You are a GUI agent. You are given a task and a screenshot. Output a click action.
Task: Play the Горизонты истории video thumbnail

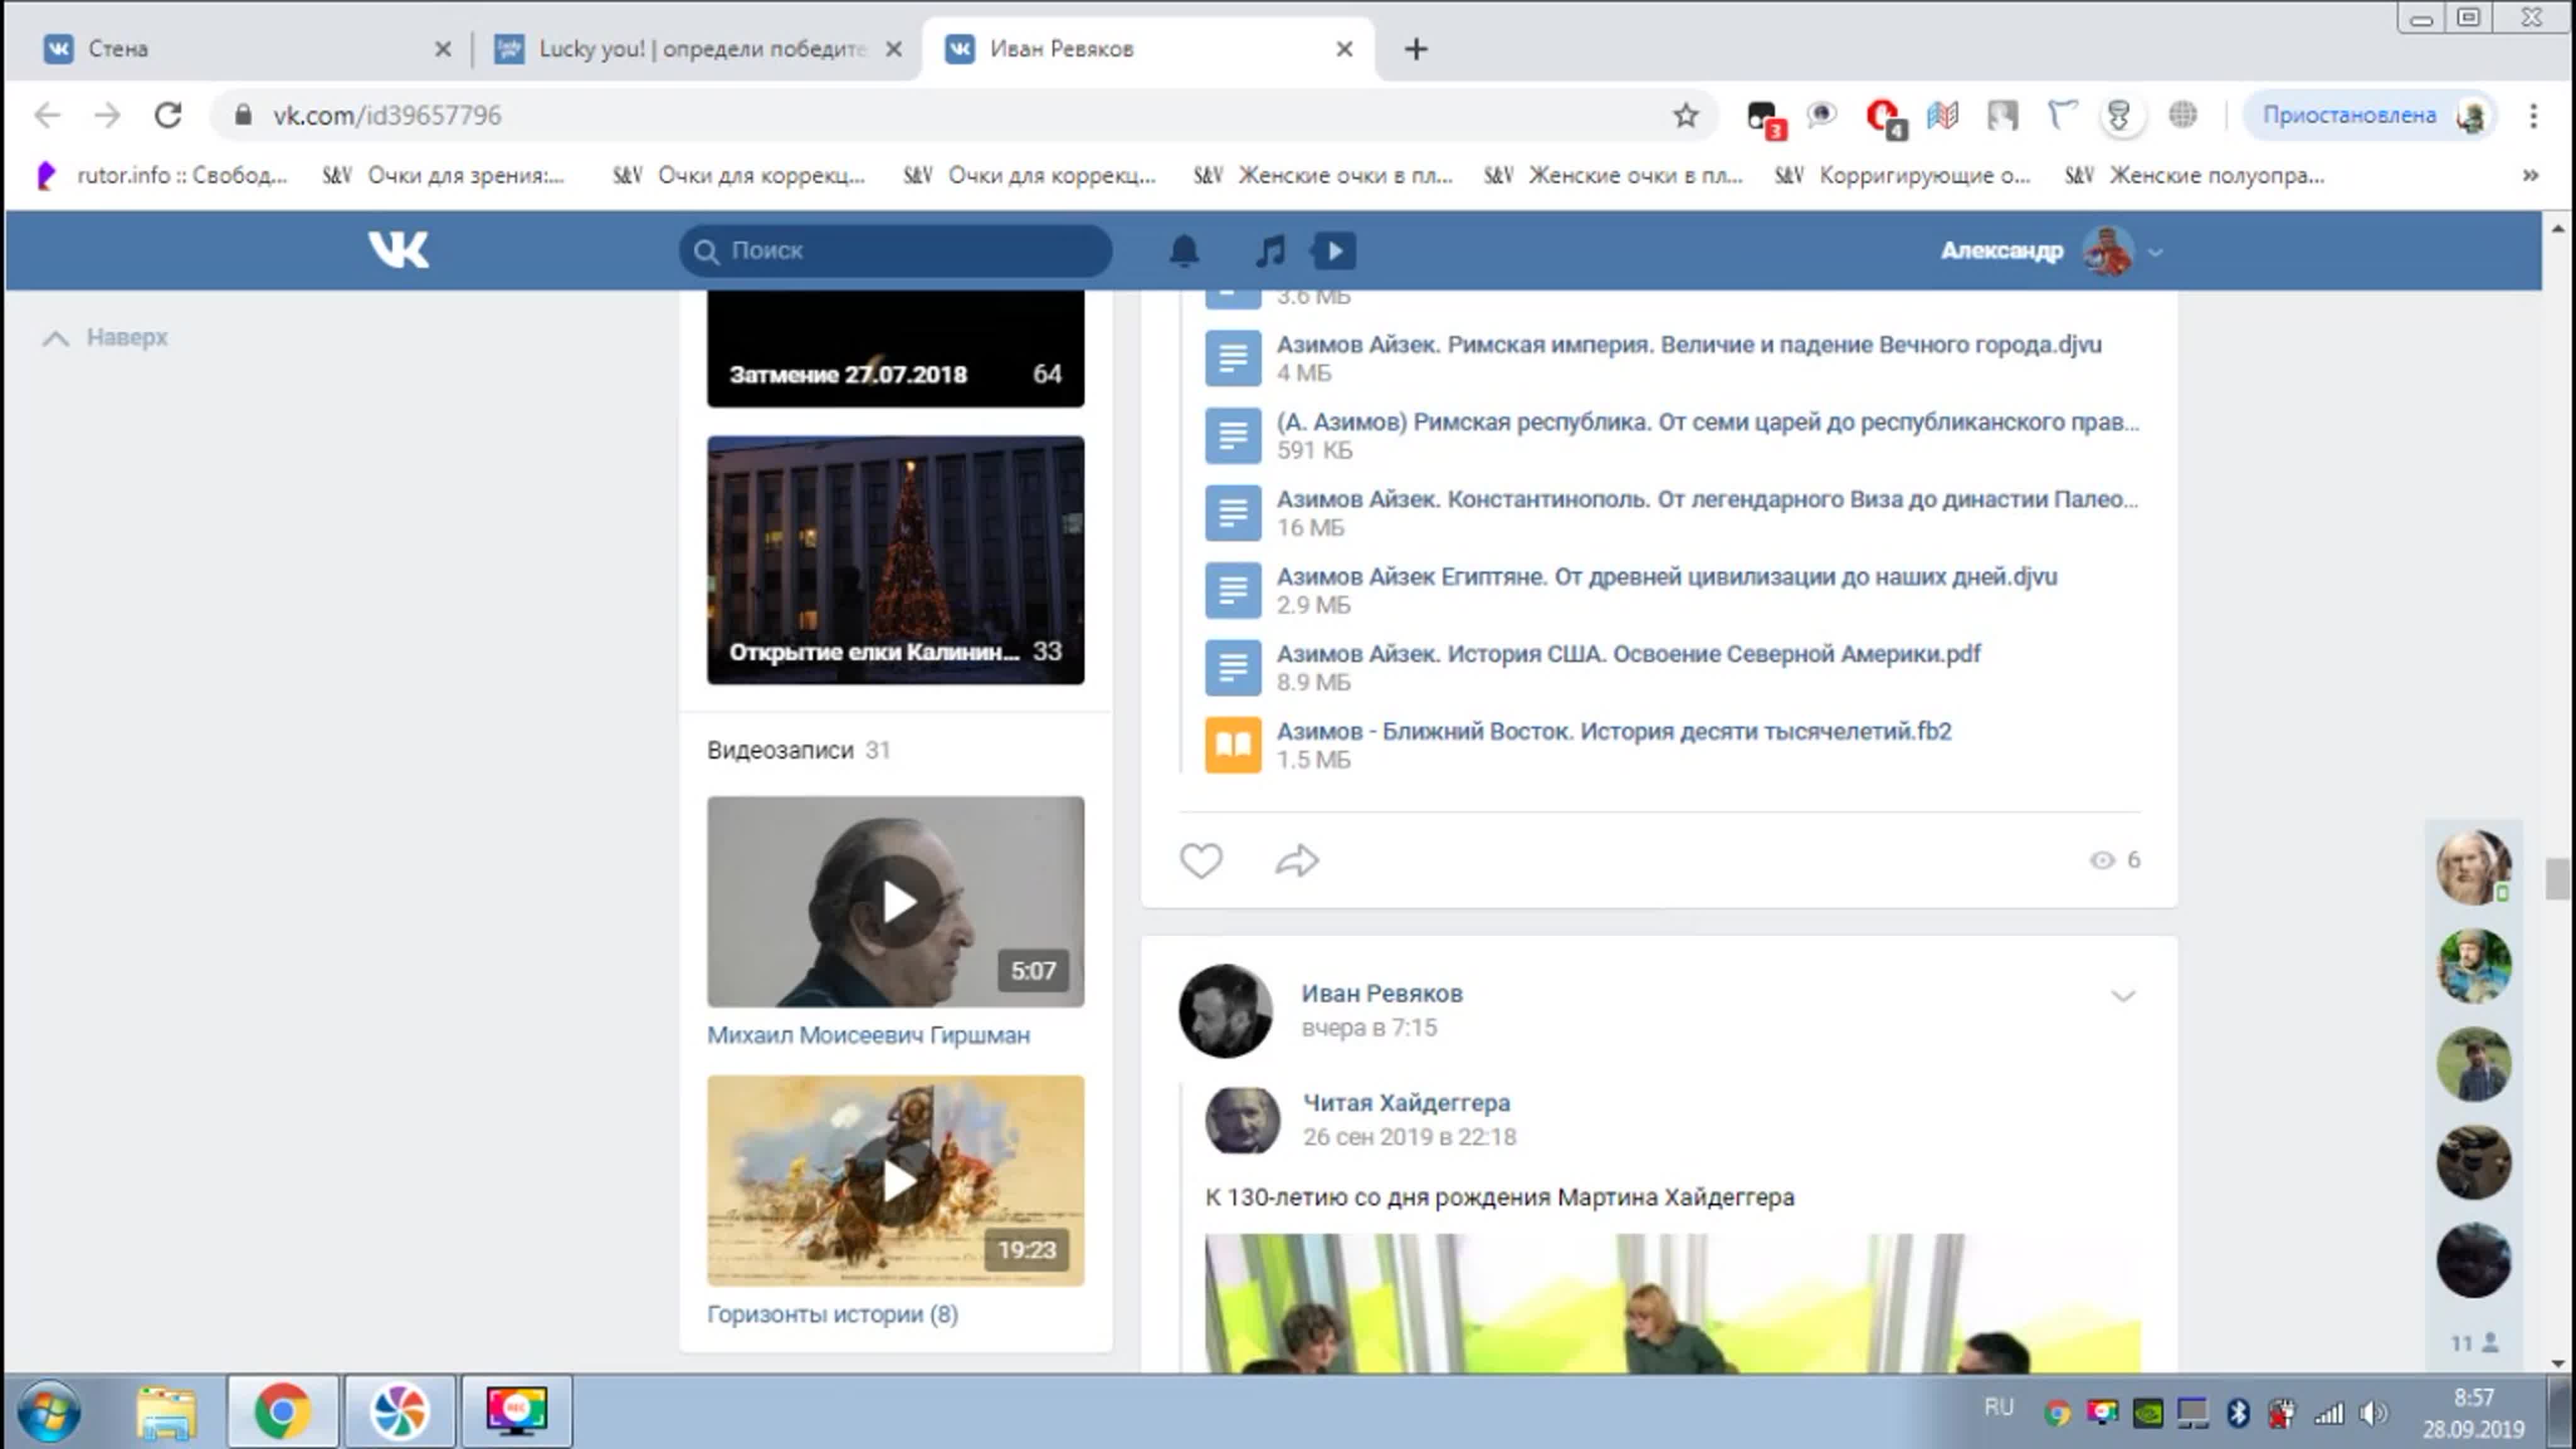click(x=895, y=1181)
